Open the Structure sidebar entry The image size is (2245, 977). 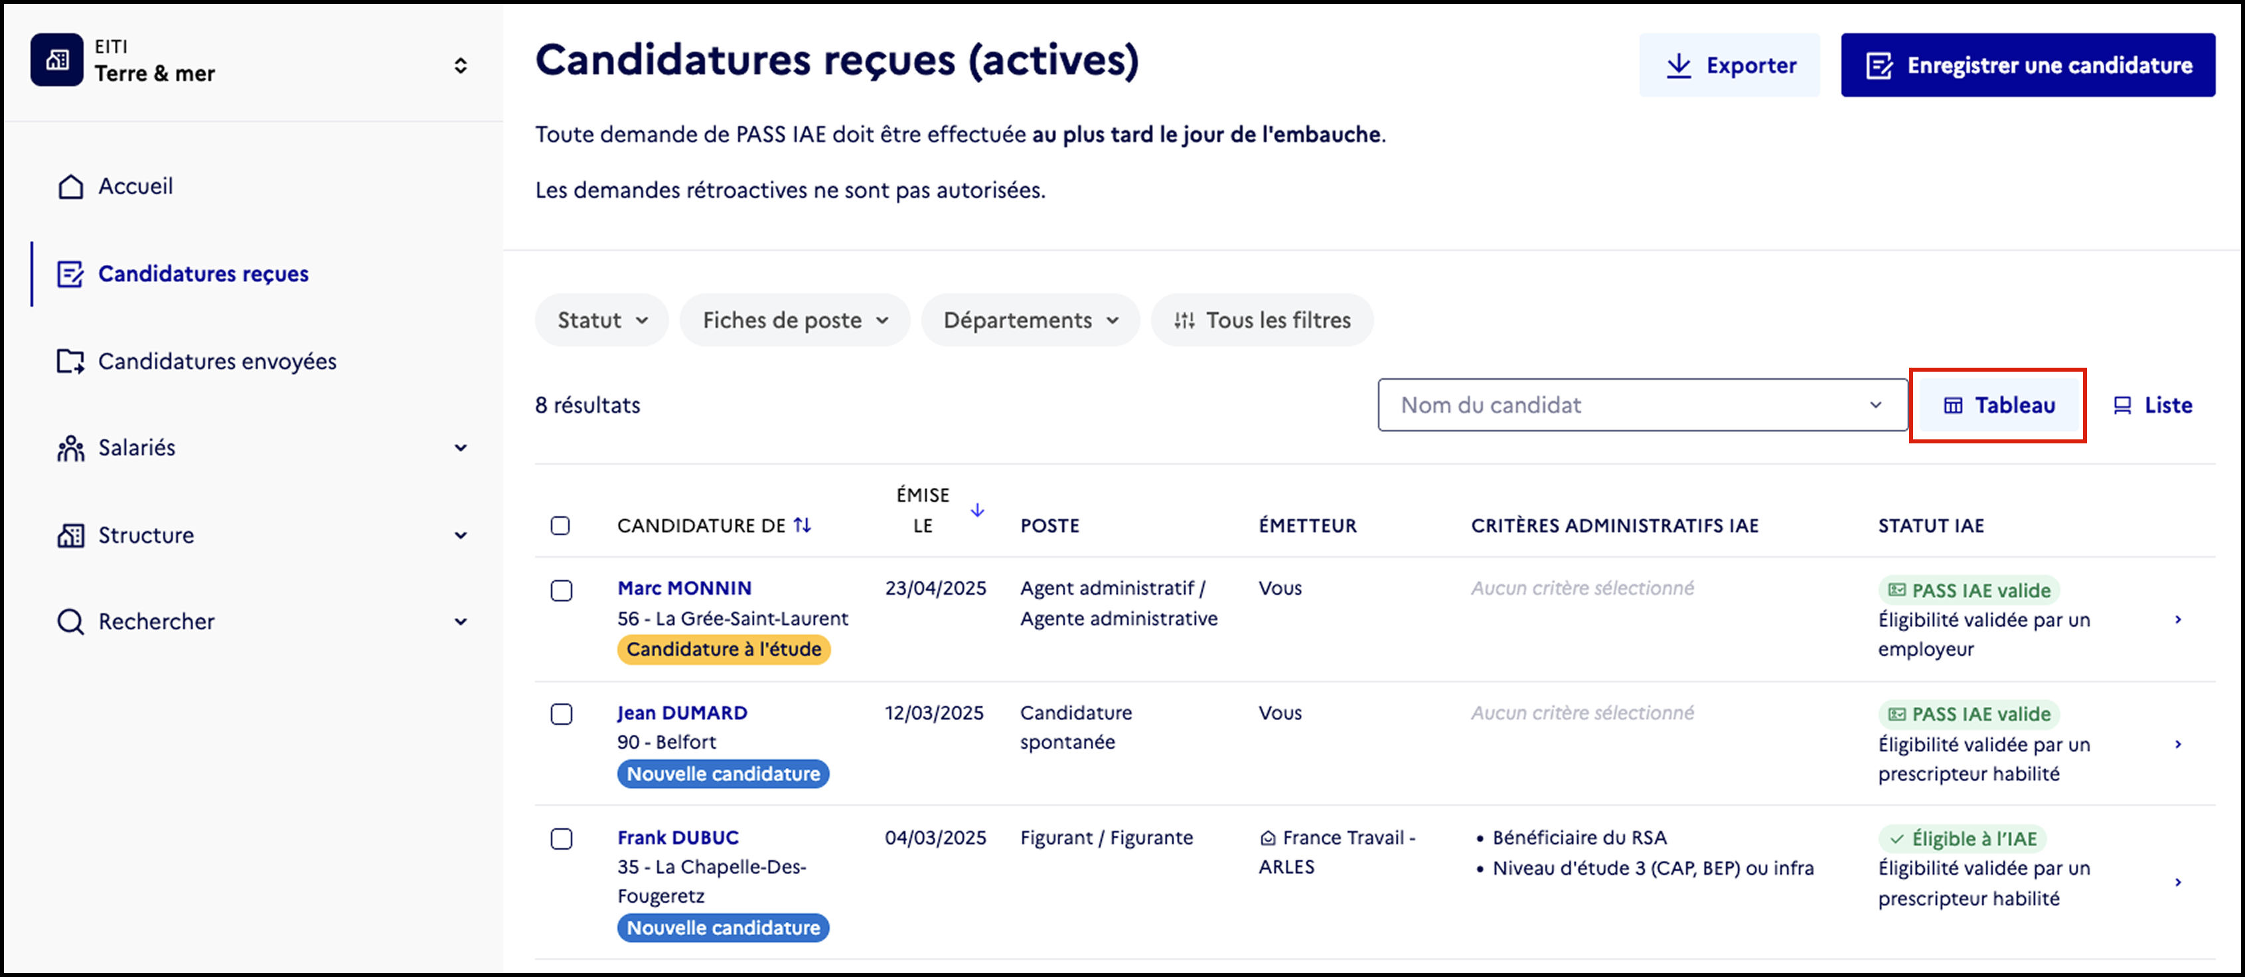coord(147,535)
